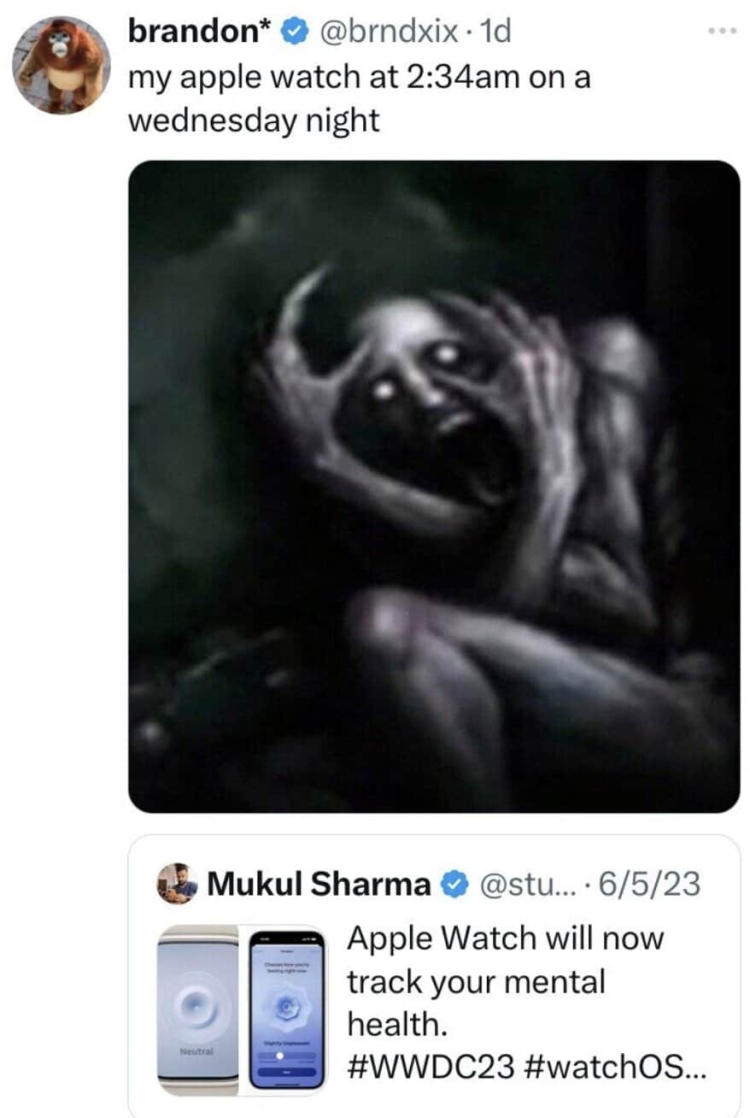Open the dark screaming figure image
Image resolution: width=750 pixels, height=1118 pixels.
(434, 485)
